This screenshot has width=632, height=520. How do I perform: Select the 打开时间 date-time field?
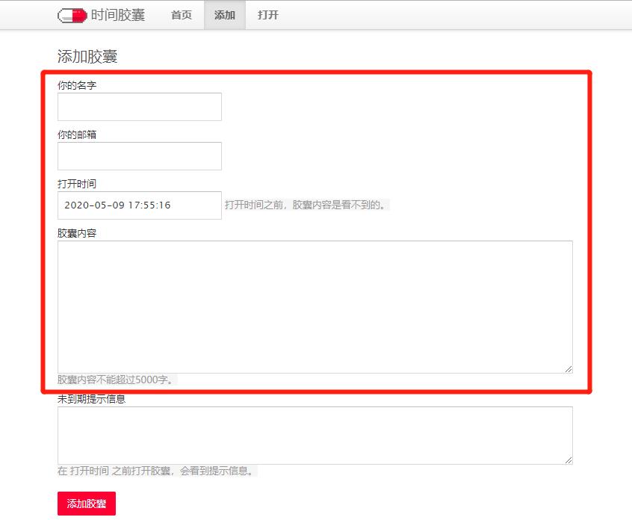(x=139, y=205)
